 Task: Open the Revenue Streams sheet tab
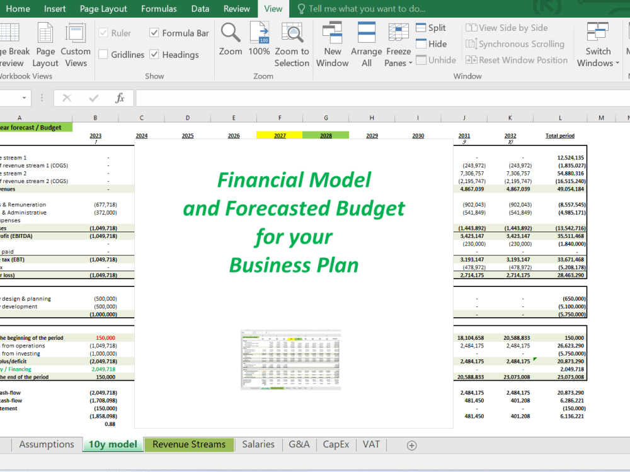189,444
